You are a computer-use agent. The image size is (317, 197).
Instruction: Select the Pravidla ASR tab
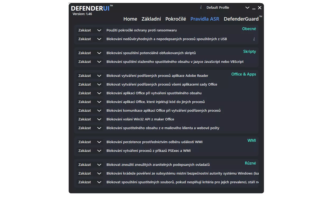pyautogui.click(x=205, y=19)
